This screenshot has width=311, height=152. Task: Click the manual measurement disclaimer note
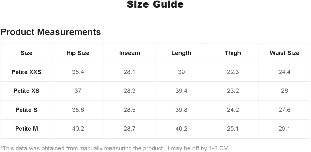tap(115, 148)
